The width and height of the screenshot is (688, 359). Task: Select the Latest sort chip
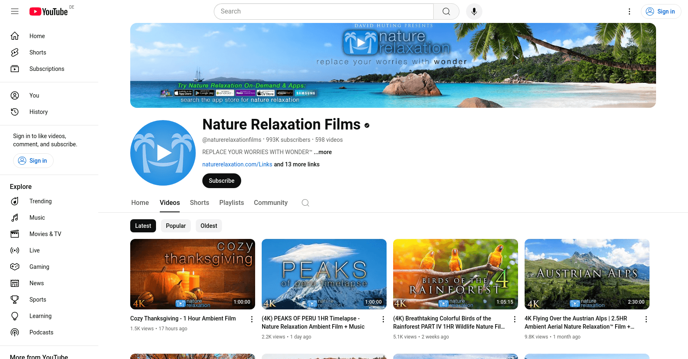143,226
